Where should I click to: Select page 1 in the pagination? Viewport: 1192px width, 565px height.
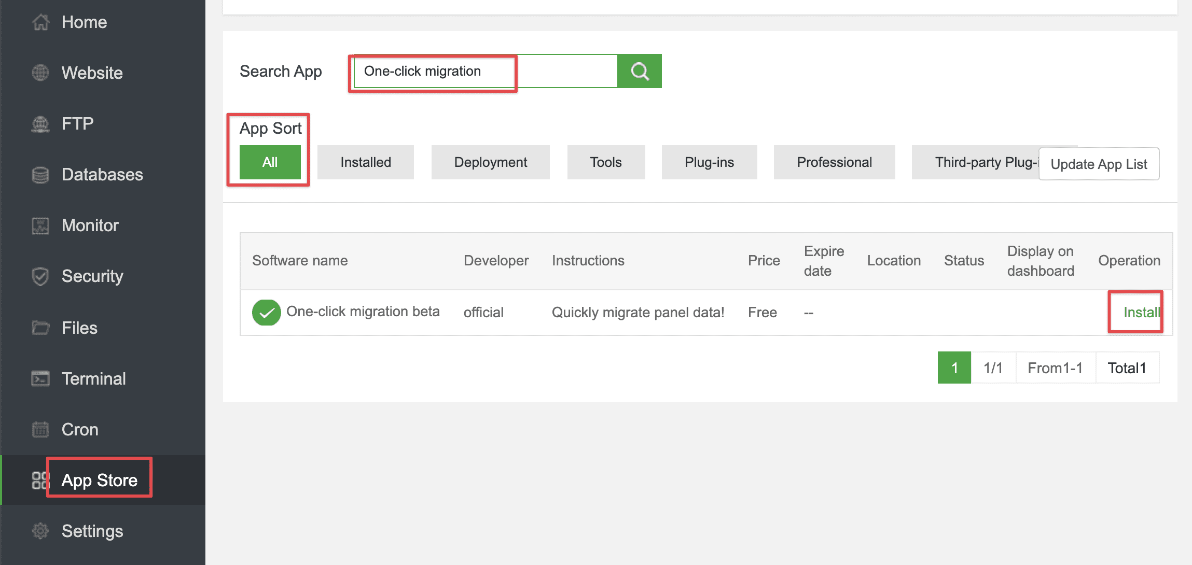954,367
